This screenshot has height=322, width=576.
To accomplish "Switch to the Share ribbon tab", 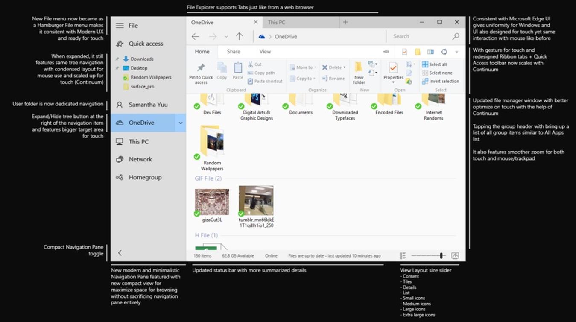I will (234, 52).
